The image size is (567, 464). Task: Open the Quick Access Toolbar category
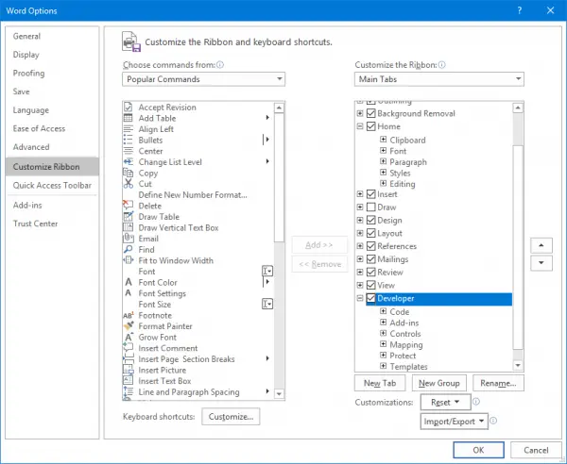pos(52,185)
